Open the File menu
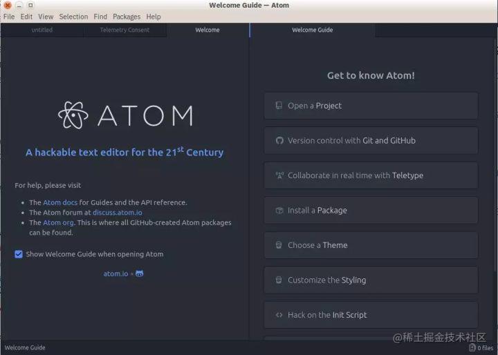The height and width of the screenshot is (355, 498). click(9, 17)
